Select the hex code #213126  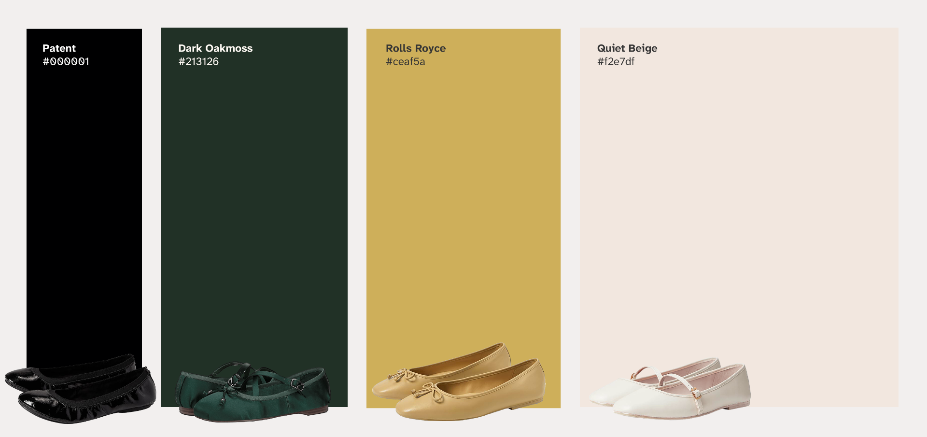198,61
